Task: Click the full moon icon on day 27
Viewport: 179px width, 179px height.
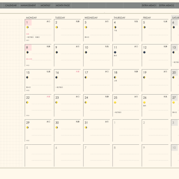Action: pyautogui.click(x=174, y=102)
